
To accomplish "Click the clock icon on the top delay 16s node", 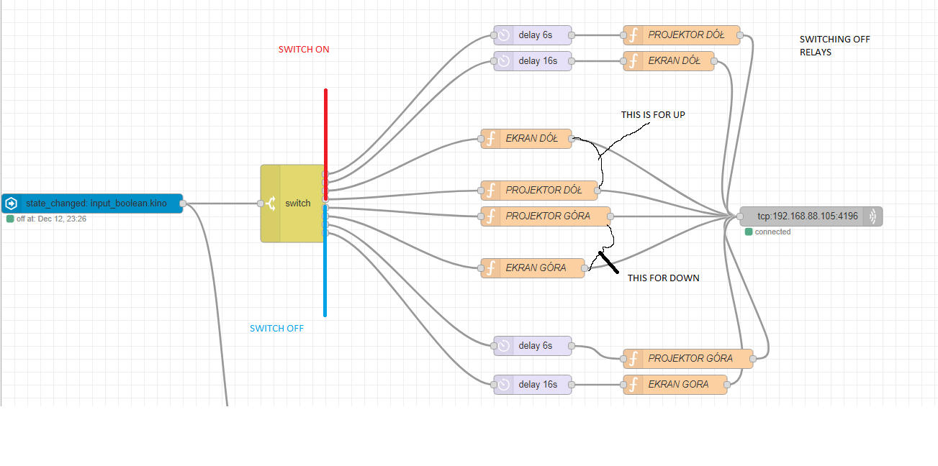I will [504, 61].
